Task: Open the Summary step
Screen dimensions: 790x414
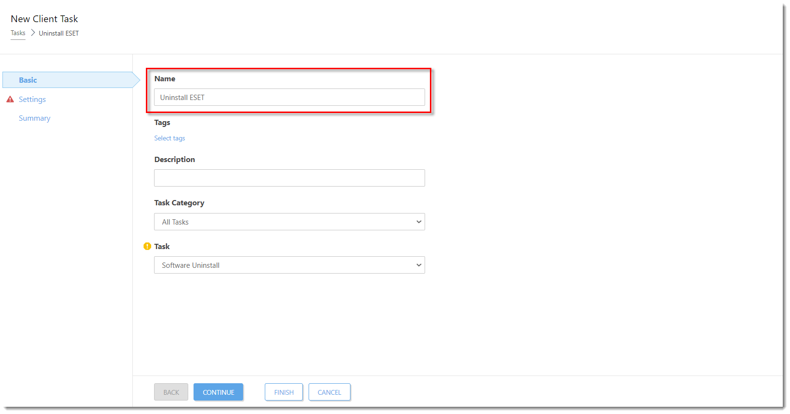Action: [x=34, y=118]
